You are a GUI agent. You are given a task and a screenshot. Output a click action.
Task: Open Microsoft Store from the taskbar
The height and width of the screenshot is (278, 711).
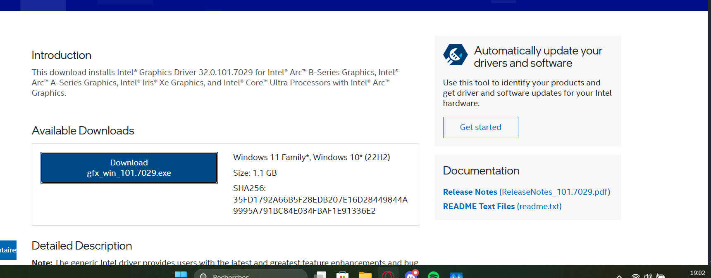[342, 275]
